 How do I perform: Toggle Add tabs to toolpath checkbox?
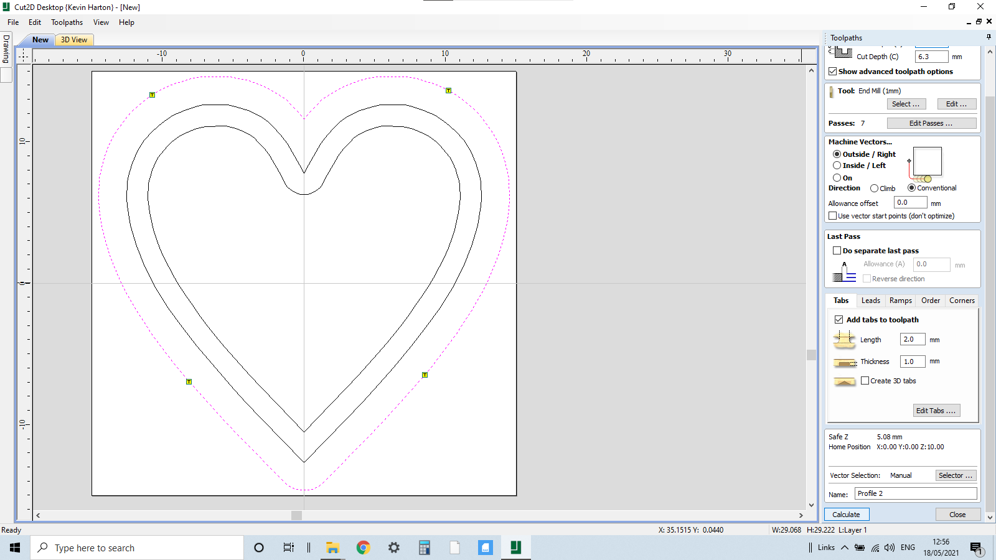[839, 320]
